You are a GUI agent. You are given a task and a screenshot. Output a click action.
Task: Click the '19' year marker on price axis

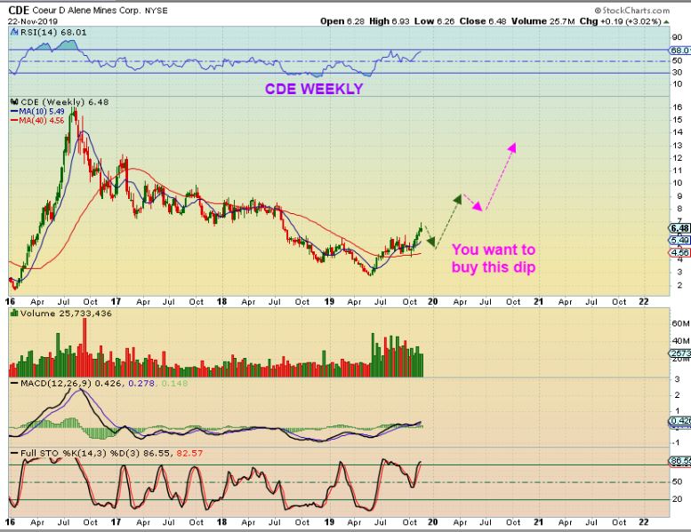(329, 301)
